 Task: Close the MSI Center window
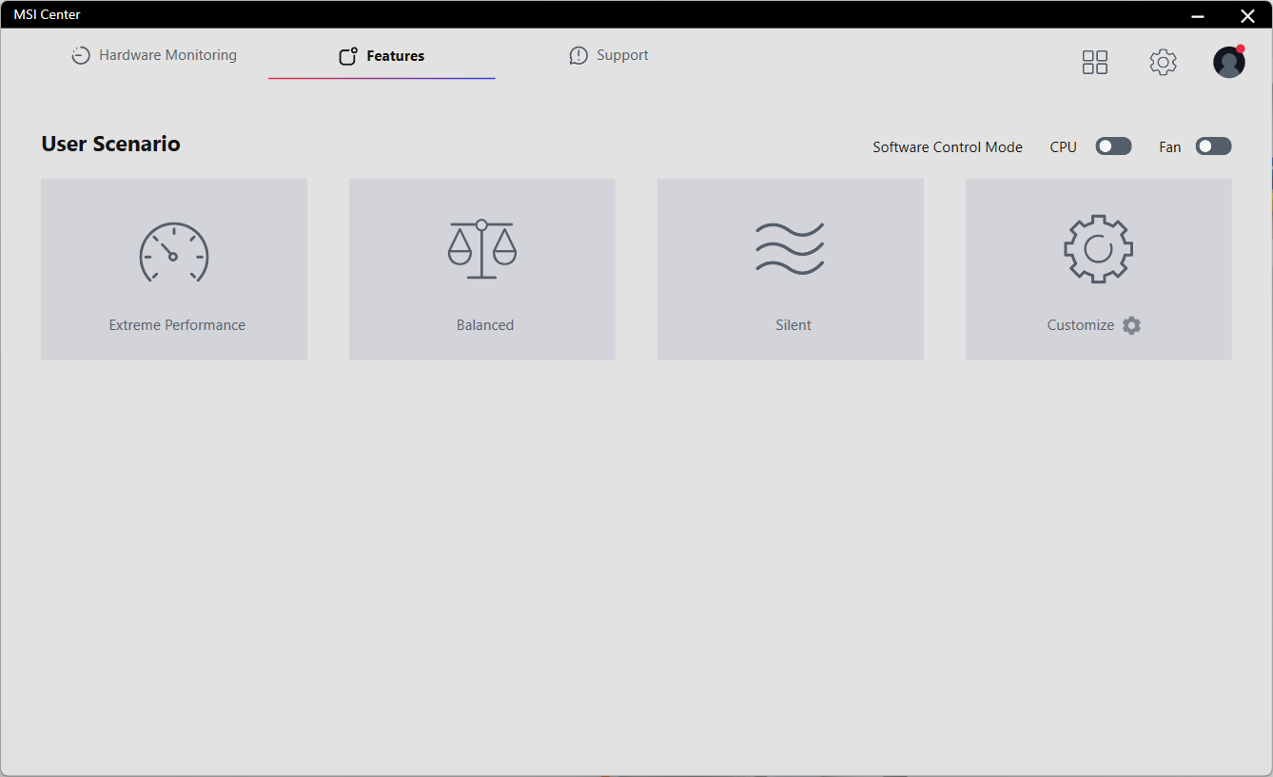pos(1247,15)
